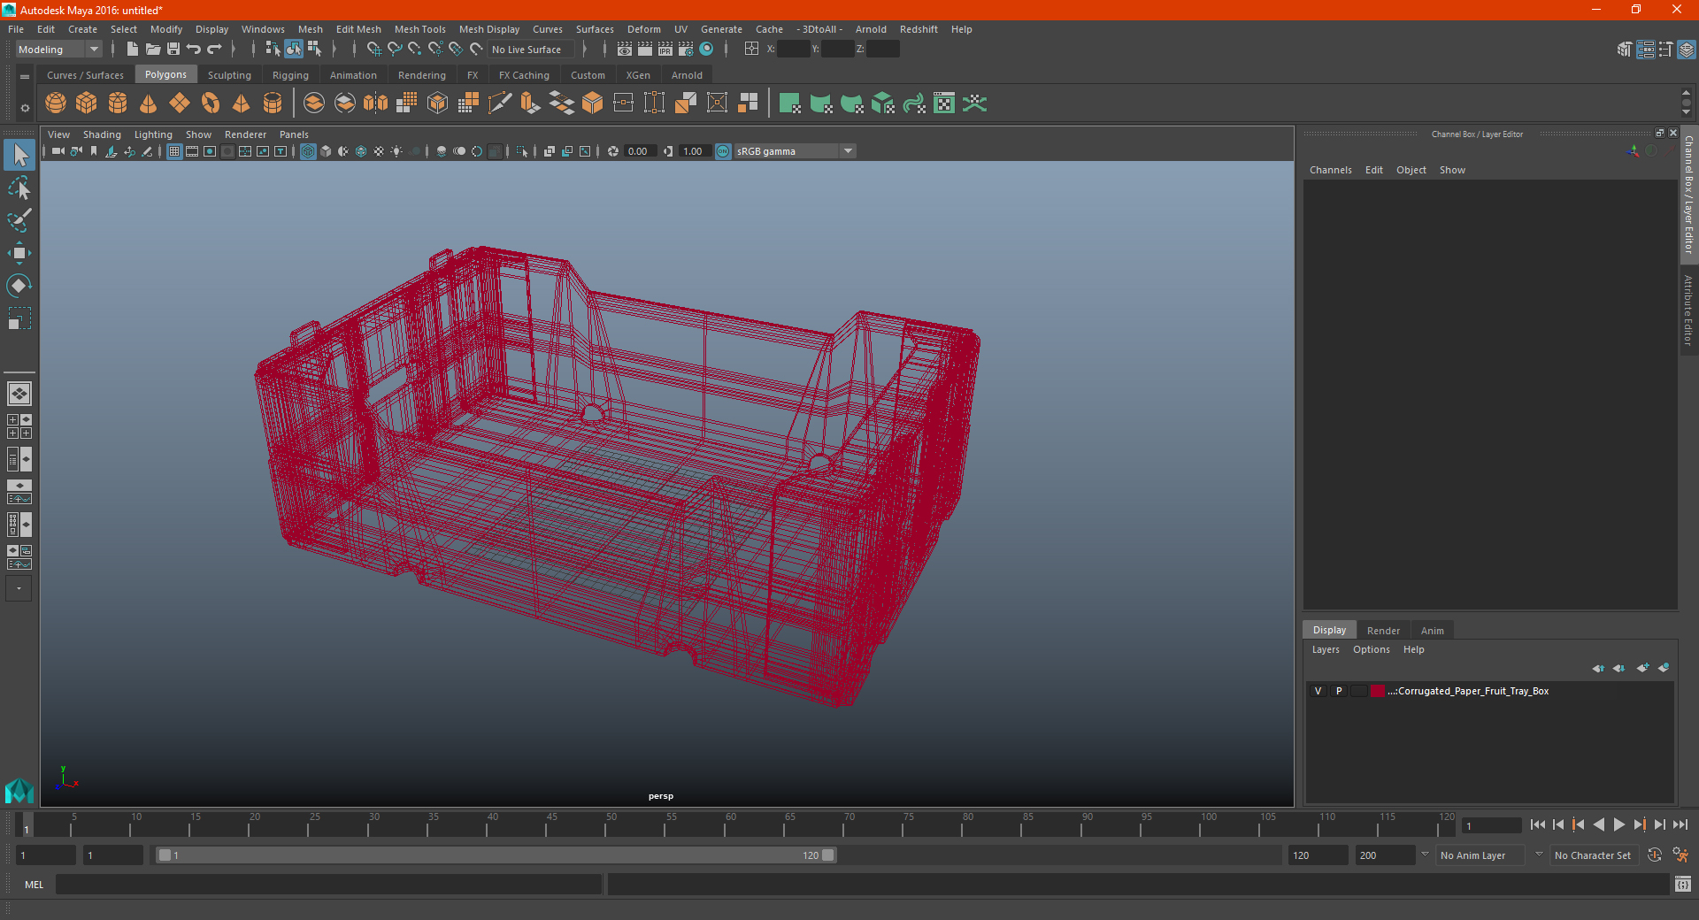Toggle layer visibility V box
1699x920 pixels.
point(1318,692)
